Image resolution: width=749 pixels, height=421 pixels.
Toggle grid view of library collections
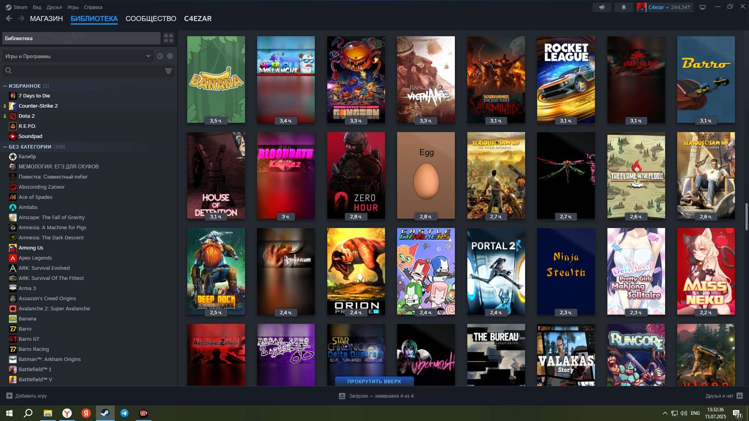(x=169, y=38)
